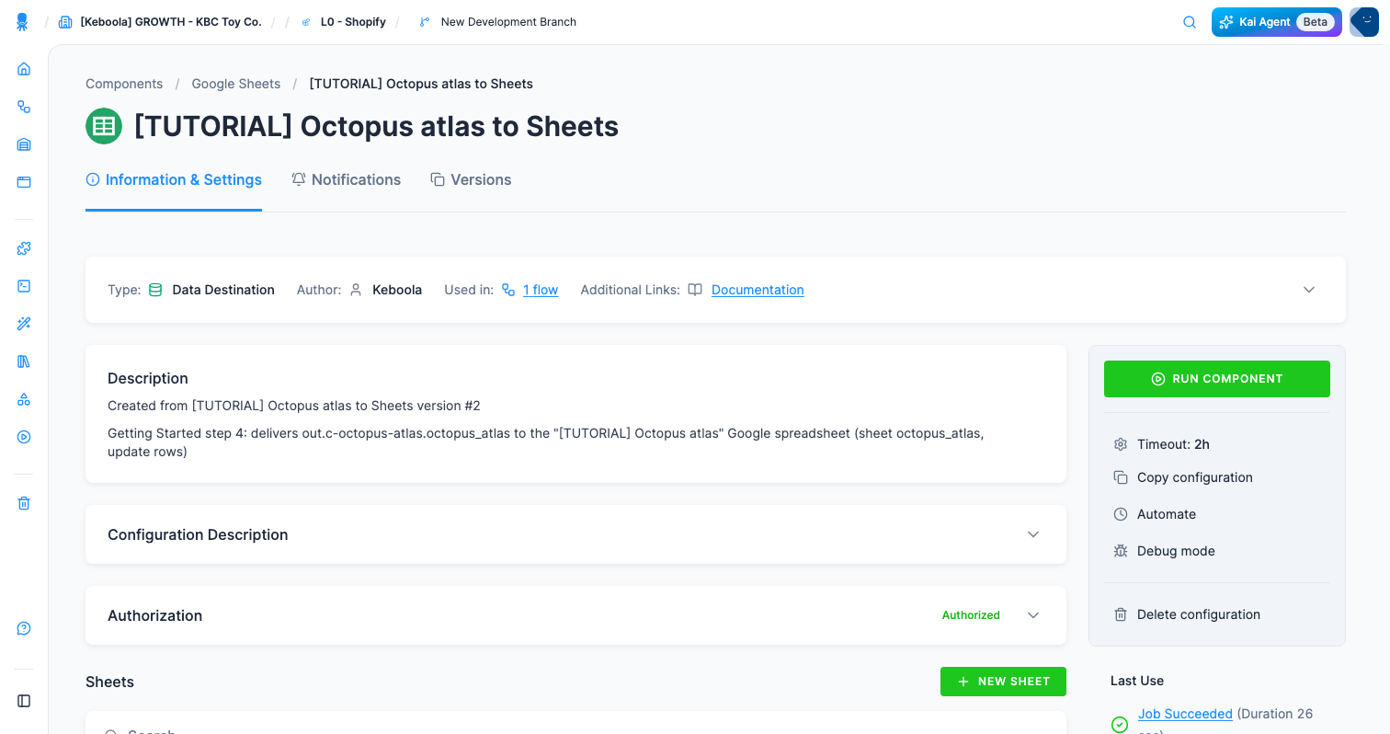Open the L0 - Shopify project breadcrumb
Screen dimensions: 1390x734
coord(344,22)
